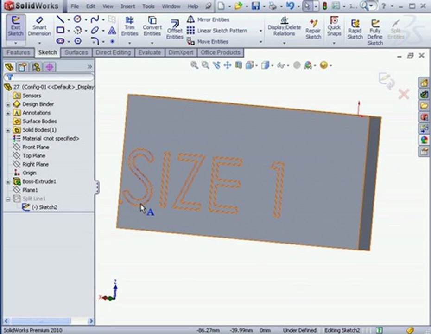Open Display/Delete Relations
The height and width of the screenshot is (334, 431).
point(284,26)
